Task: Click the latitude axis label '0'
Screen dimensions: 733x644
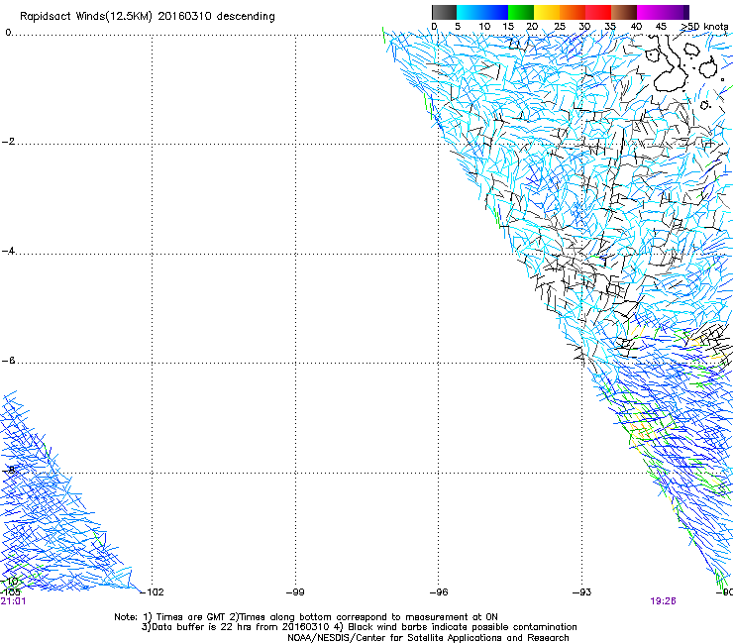Action: click(8, 33)
